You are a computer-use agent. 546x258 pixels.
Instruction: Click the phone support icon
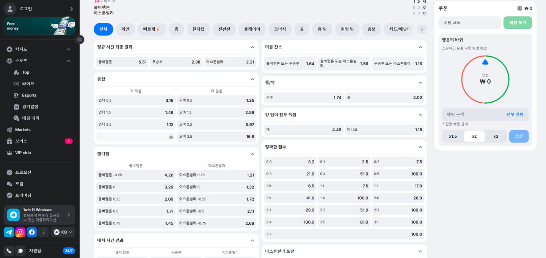click(9, 250)
